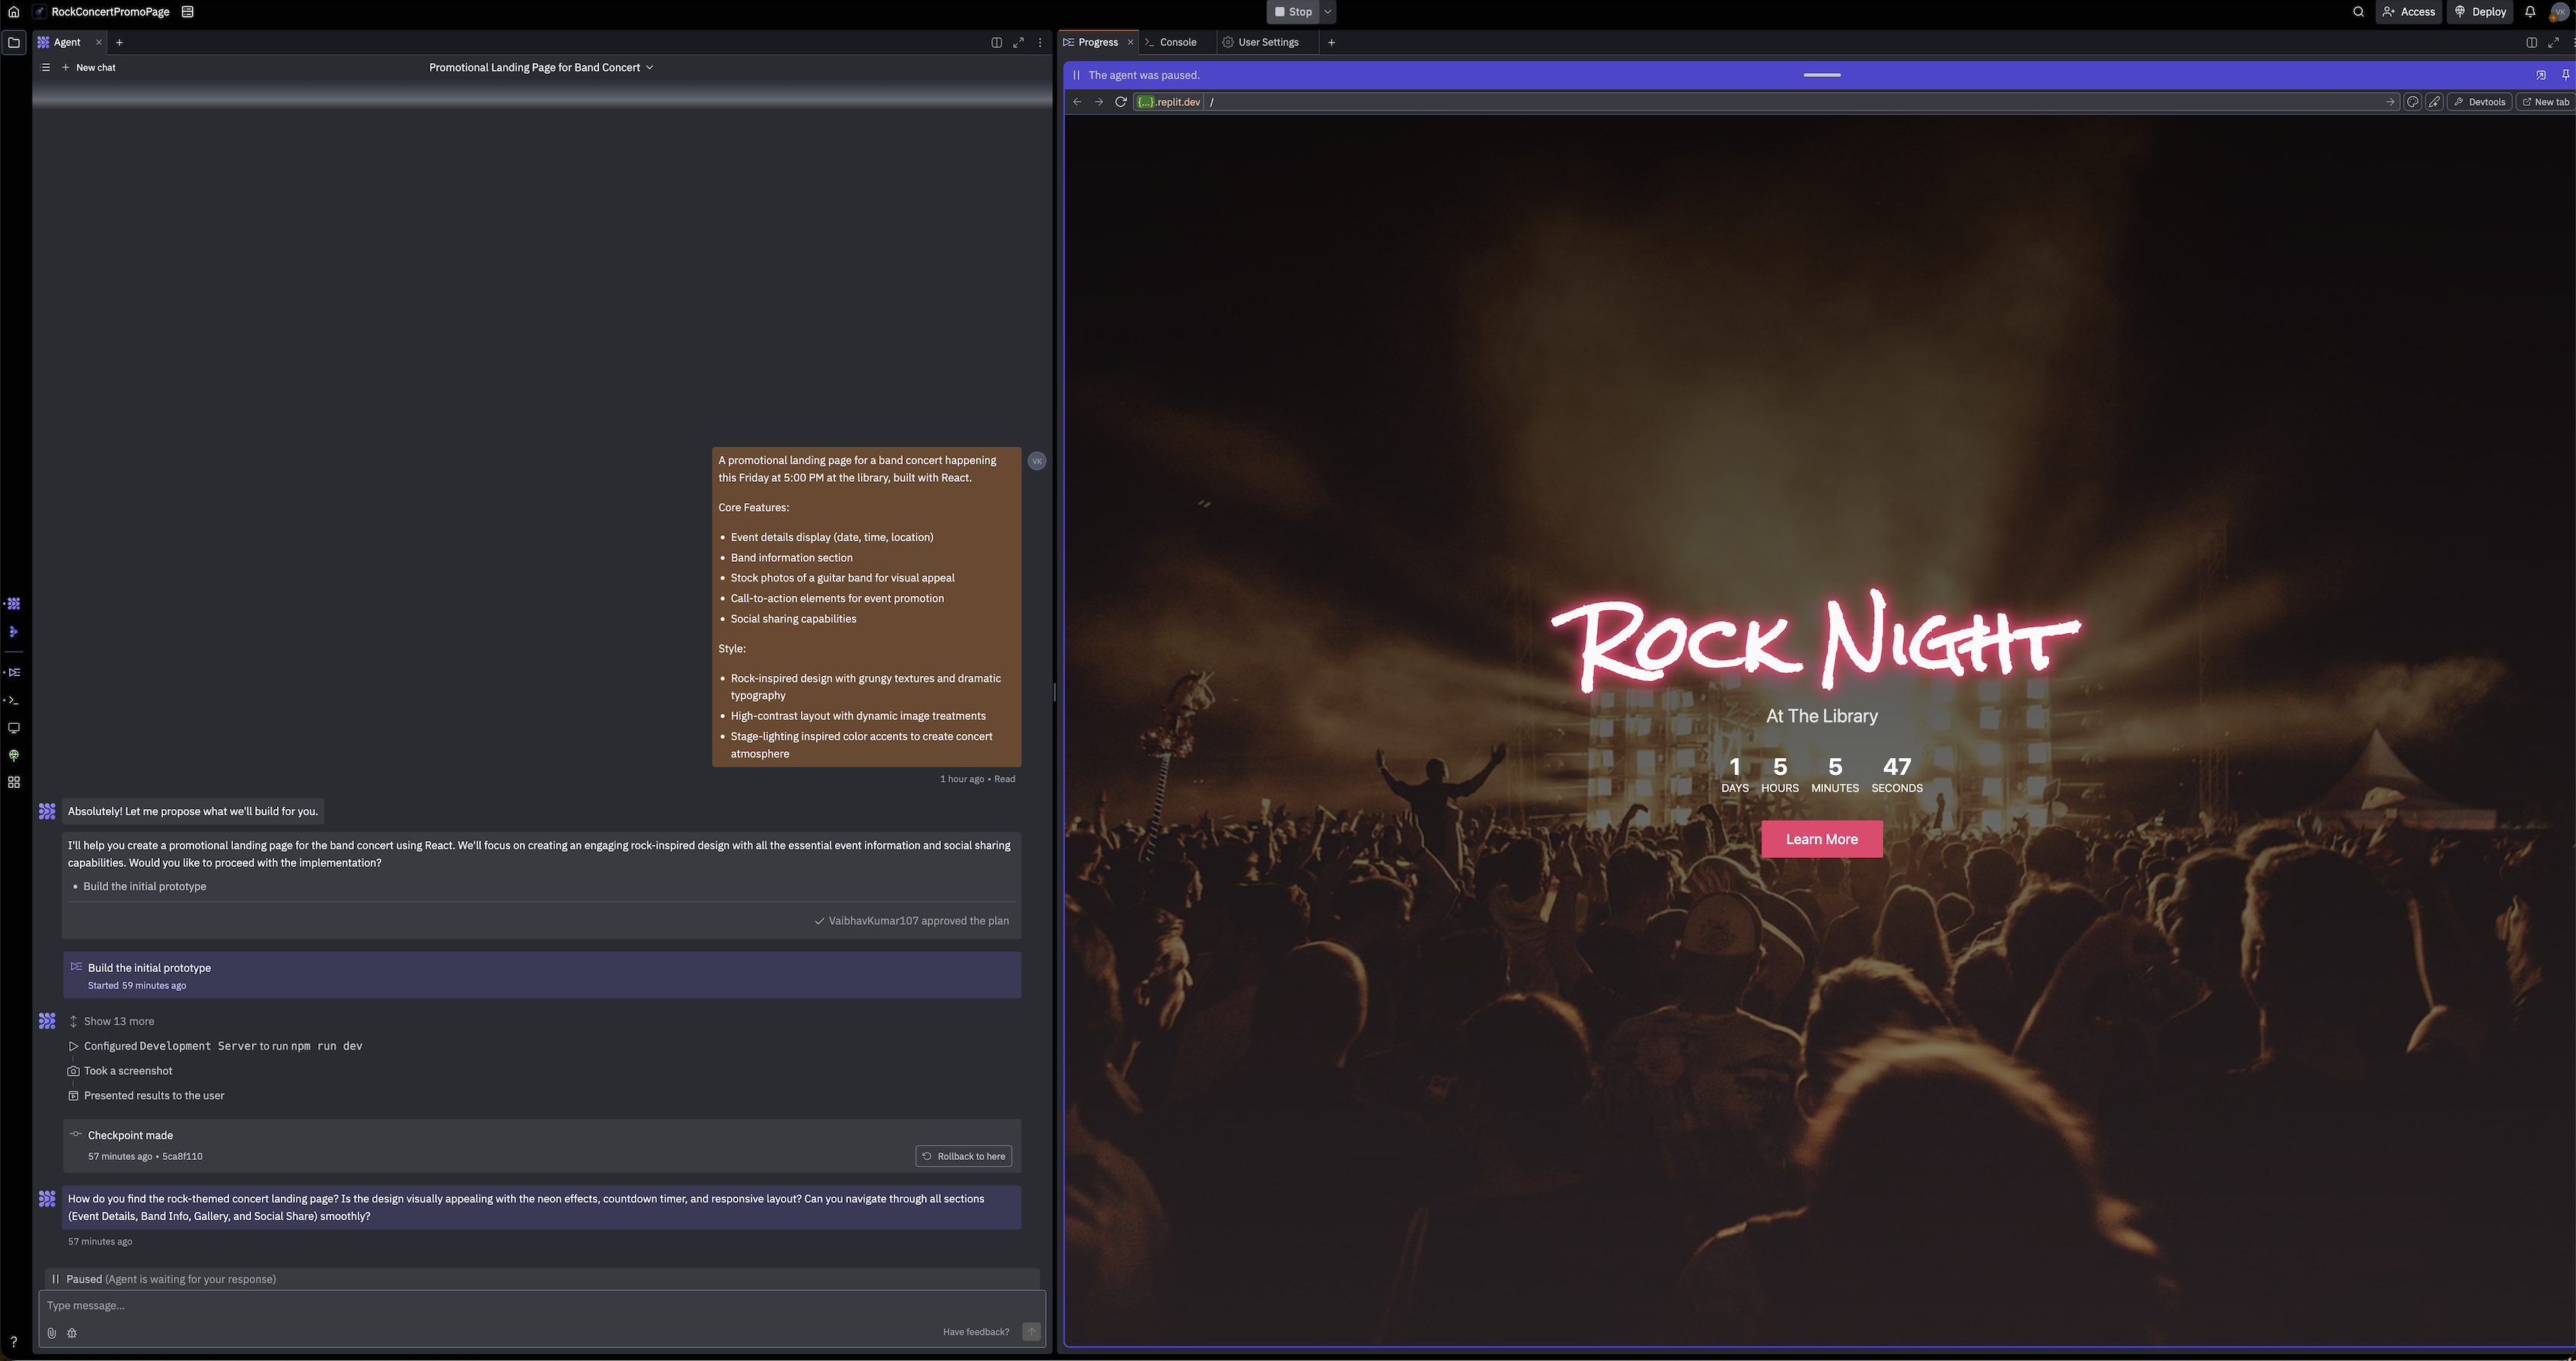2576x1361 pixels.
Task: Open the preview in a New tab
Action: pos(2545,102)
